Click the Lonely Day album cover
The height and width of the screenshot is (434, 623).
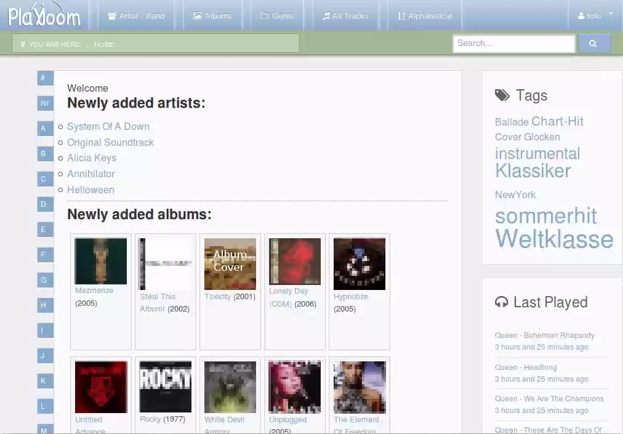click(295, 261)
